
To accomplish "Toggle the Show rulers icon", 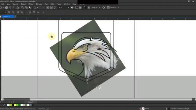I will [x=77, y=8].
